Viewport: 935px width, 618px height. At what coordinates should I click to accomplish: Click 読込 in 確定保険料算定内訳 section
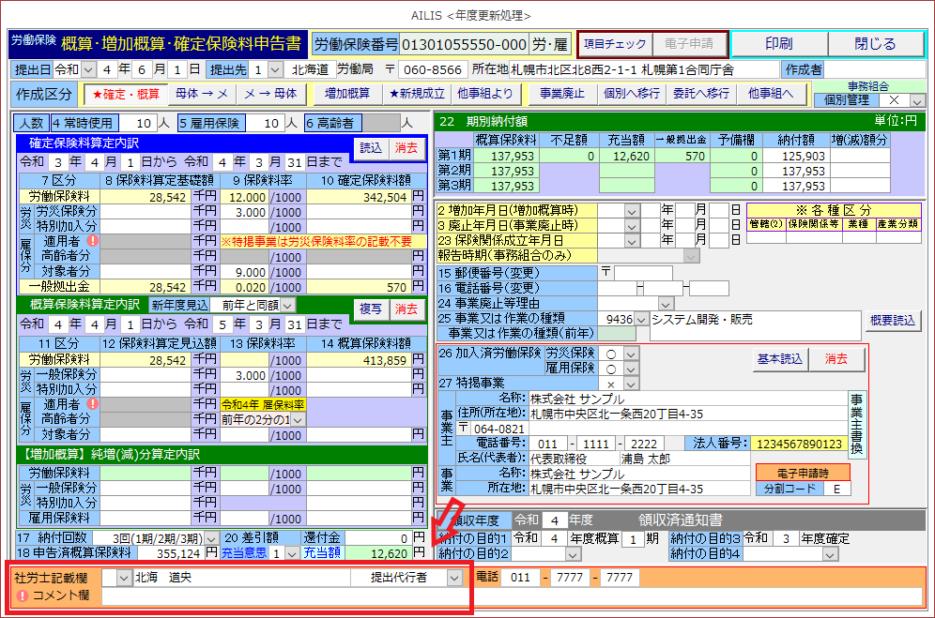[x=371, y=147]
